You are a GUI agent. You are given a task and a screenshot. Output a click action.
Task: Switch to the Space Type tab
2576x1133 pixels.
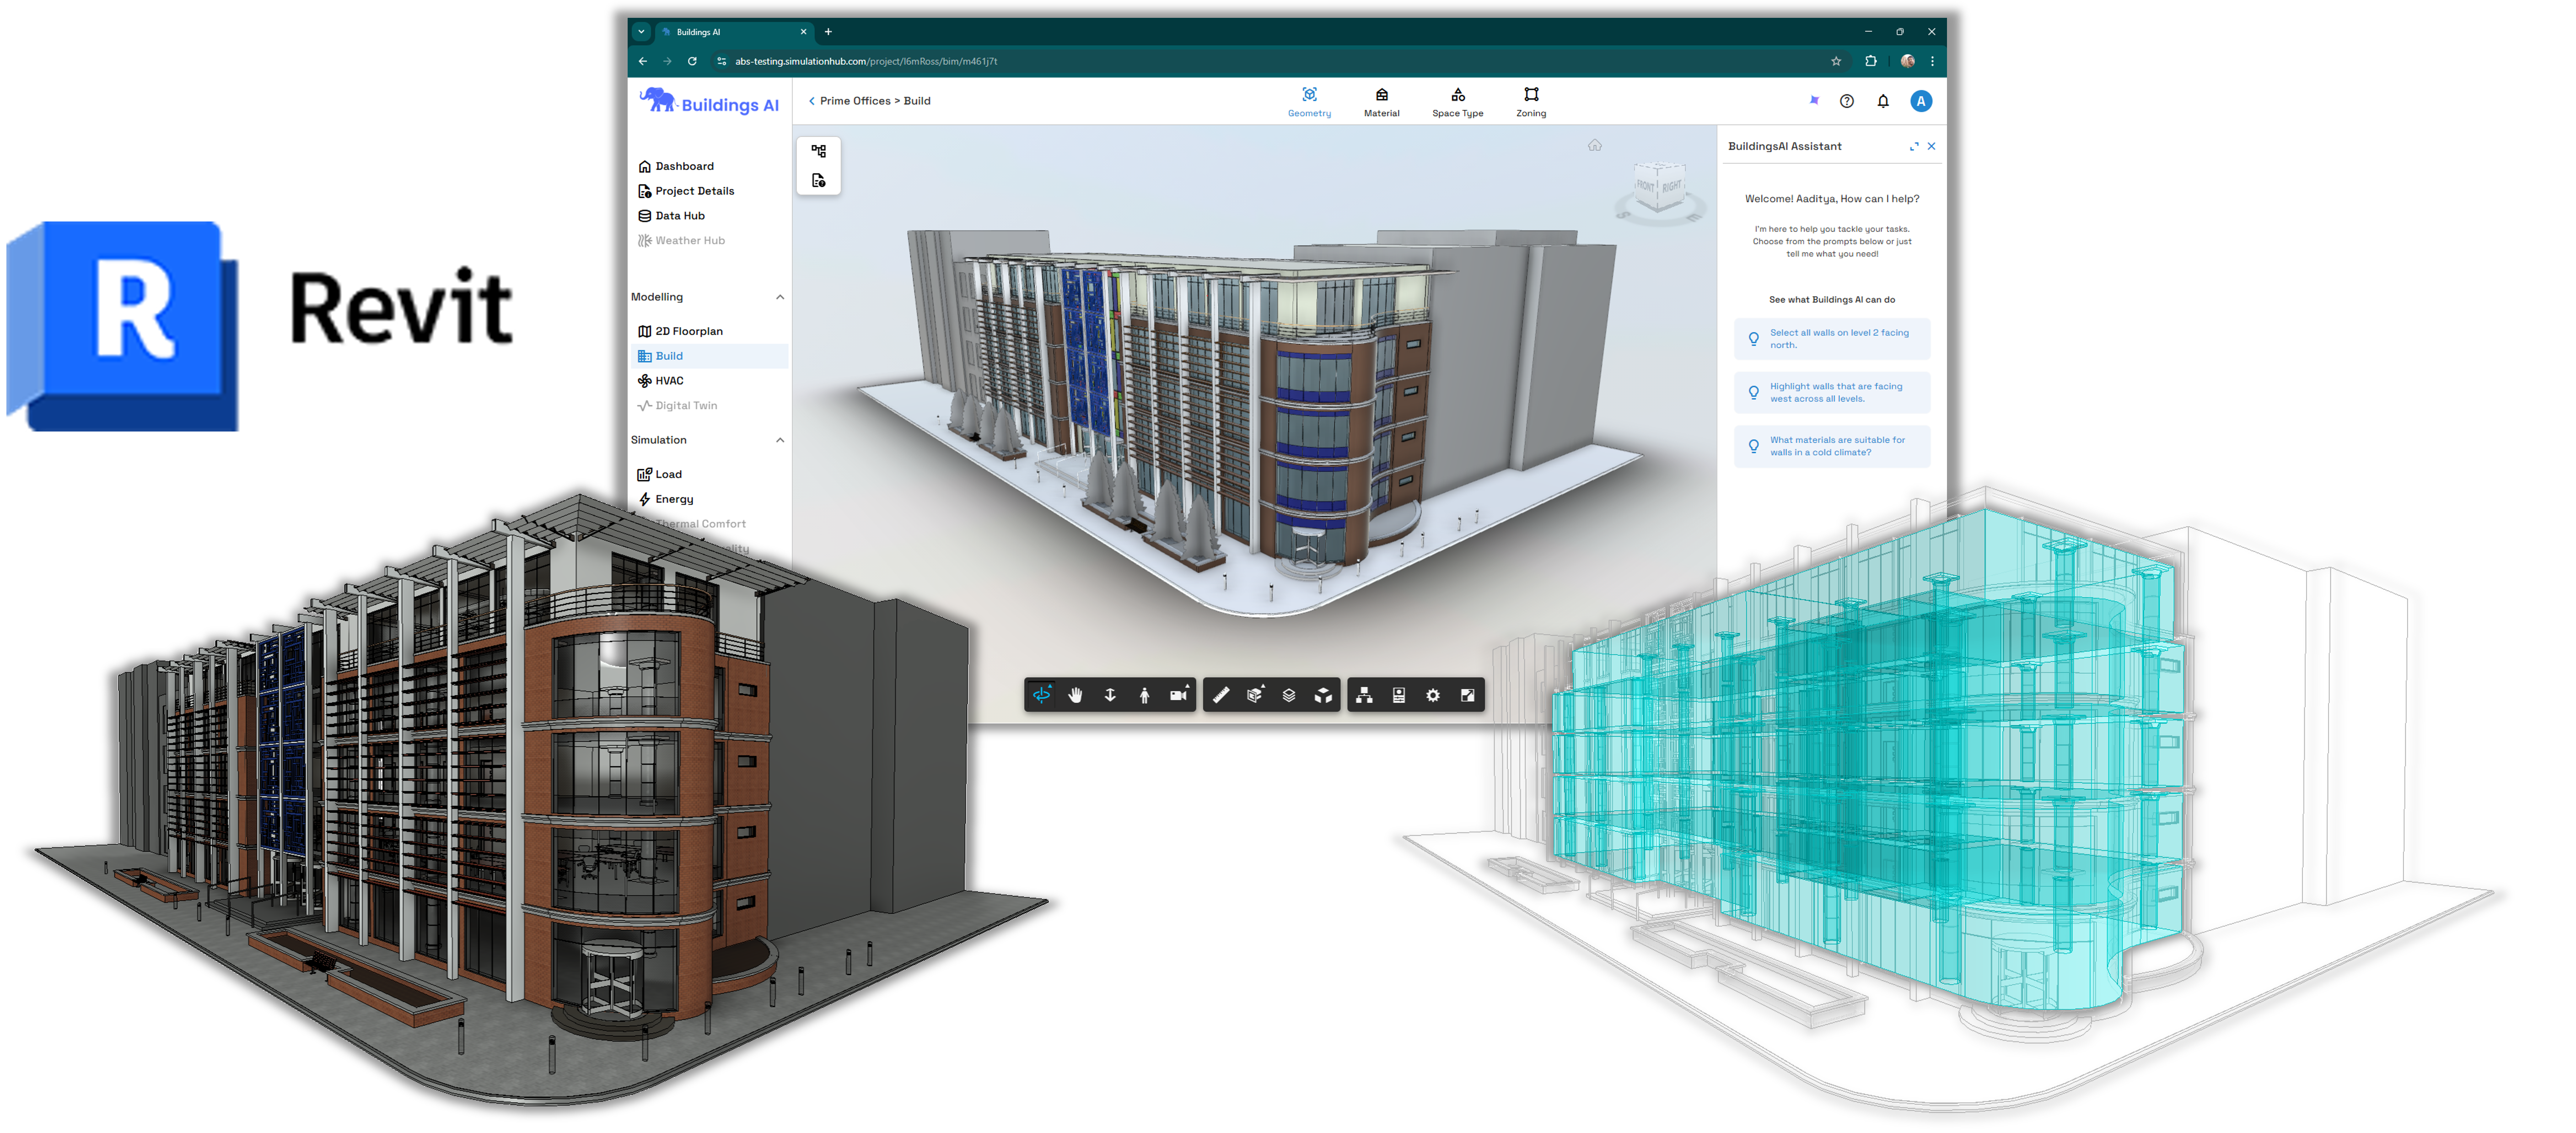tap(1457, 102)
